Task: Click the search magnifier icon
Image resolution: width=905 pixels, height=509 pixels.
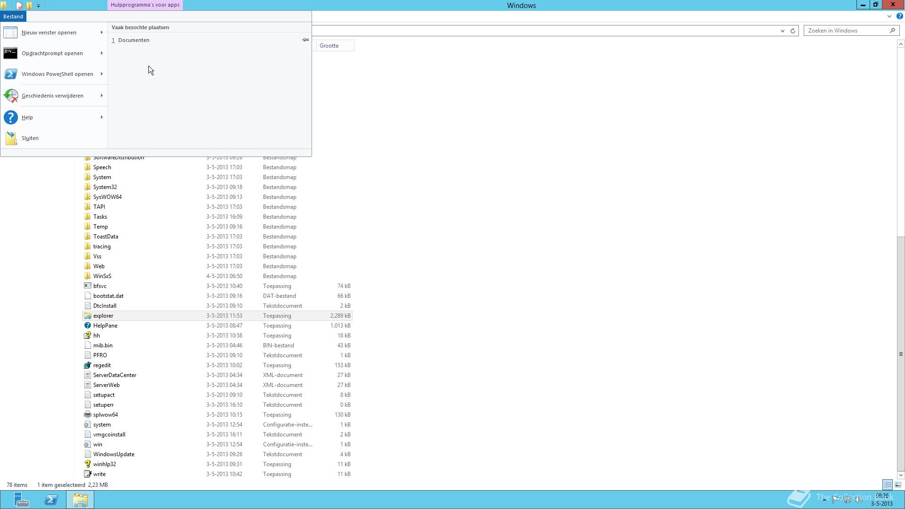Action: (892, 31)
